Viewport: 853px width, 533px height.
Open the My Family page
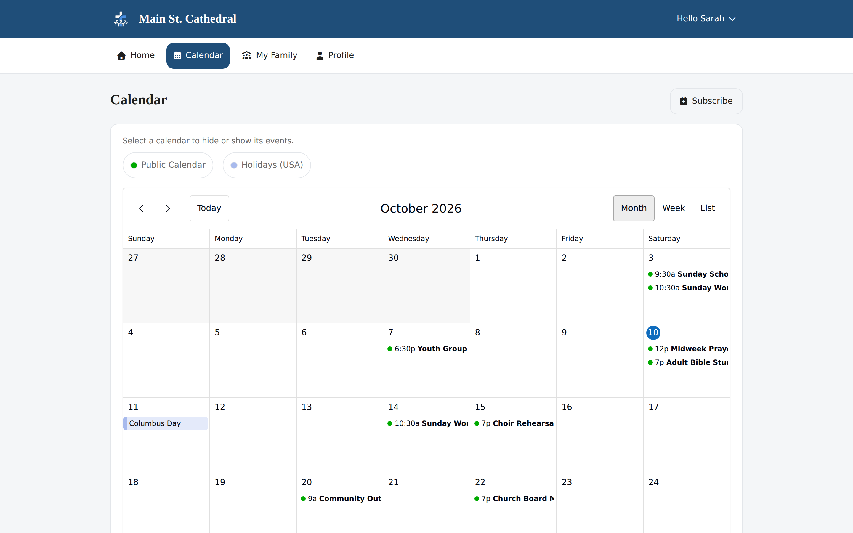click(x=270, y=55)
